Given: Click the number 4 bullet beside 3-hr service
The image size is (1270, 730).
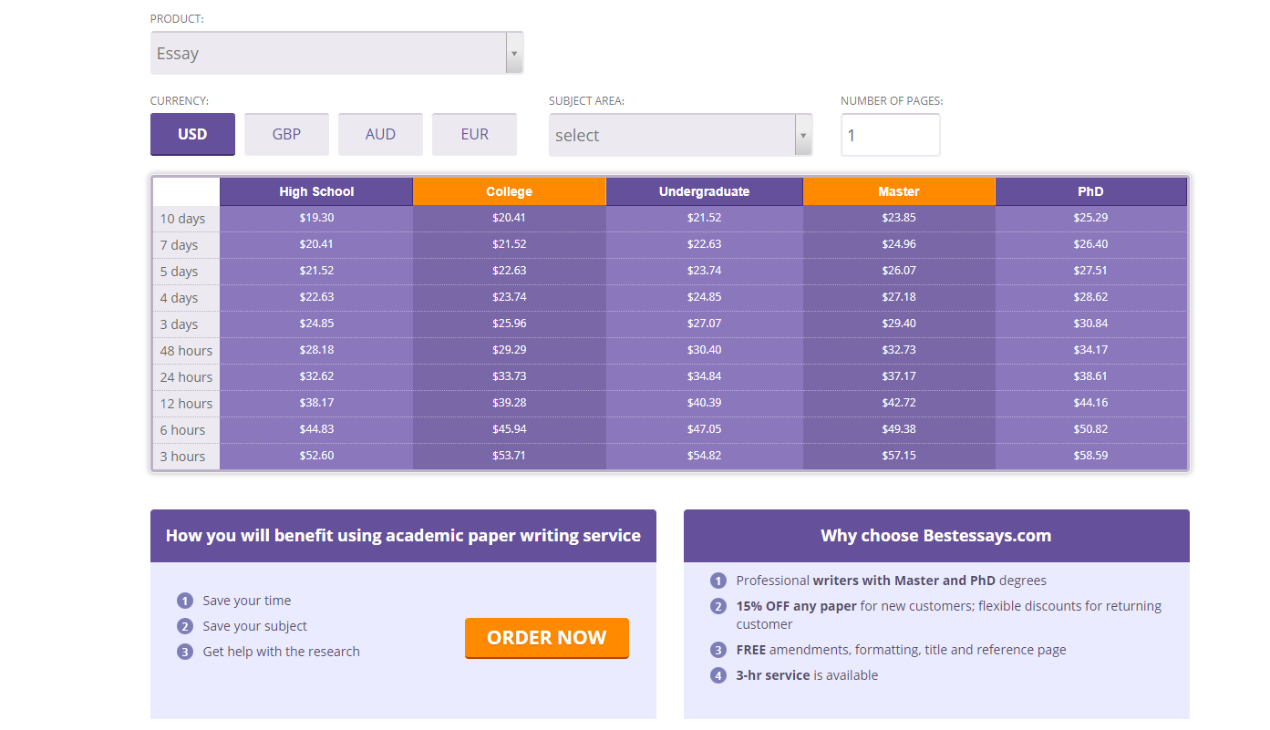Looking at the screenshot, I should 718,675.
